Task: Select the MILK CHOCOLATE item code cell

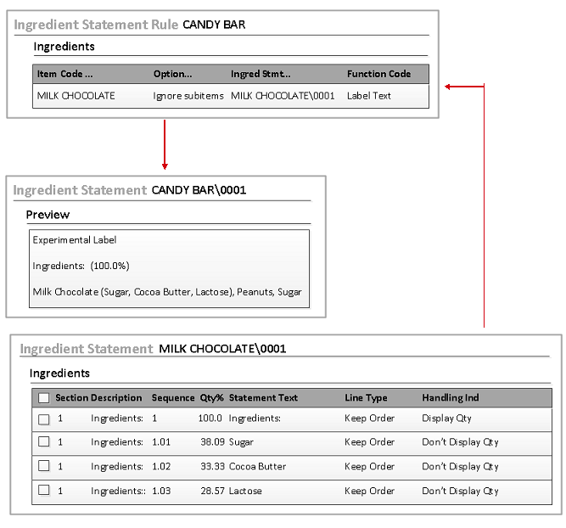Action: click(76, 96)
